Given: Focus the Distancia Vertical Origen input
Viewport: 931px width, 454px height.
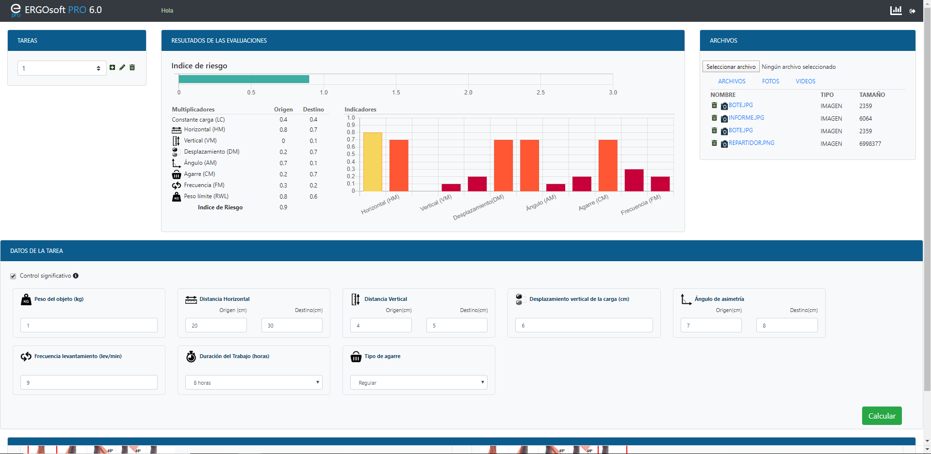Looking at the screenshot, I should coord(381,325).
